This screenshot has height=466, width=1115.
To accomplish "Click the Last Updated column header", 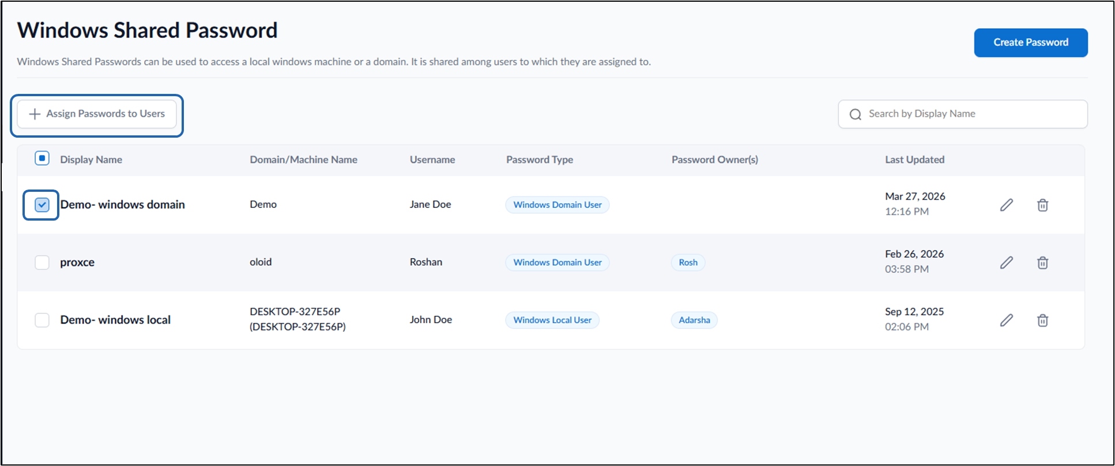I will 915,160.
